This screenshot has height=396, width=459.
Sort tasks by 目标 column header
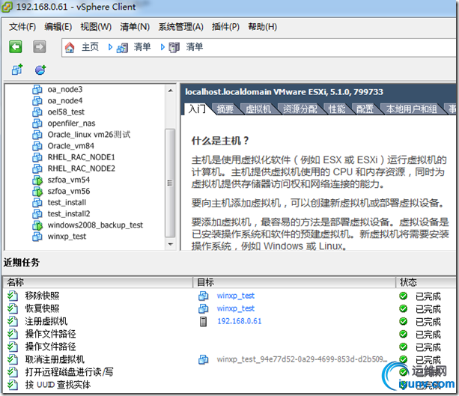tap(294, 282)
